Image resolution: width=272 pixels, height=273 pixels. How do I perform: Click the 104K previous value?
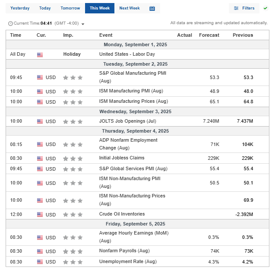(247, 144)
